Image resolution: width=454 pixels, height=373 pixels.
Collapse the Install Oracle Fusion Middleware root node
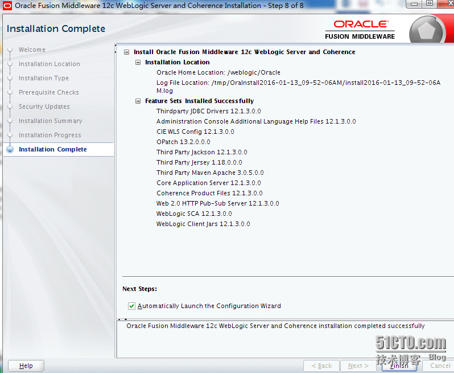126,52
